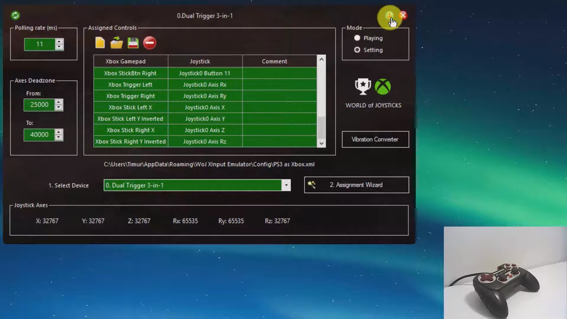Click the assigned controls scrollbar down arrow
This screenshot has height=319, width=567.
(322, 144)
